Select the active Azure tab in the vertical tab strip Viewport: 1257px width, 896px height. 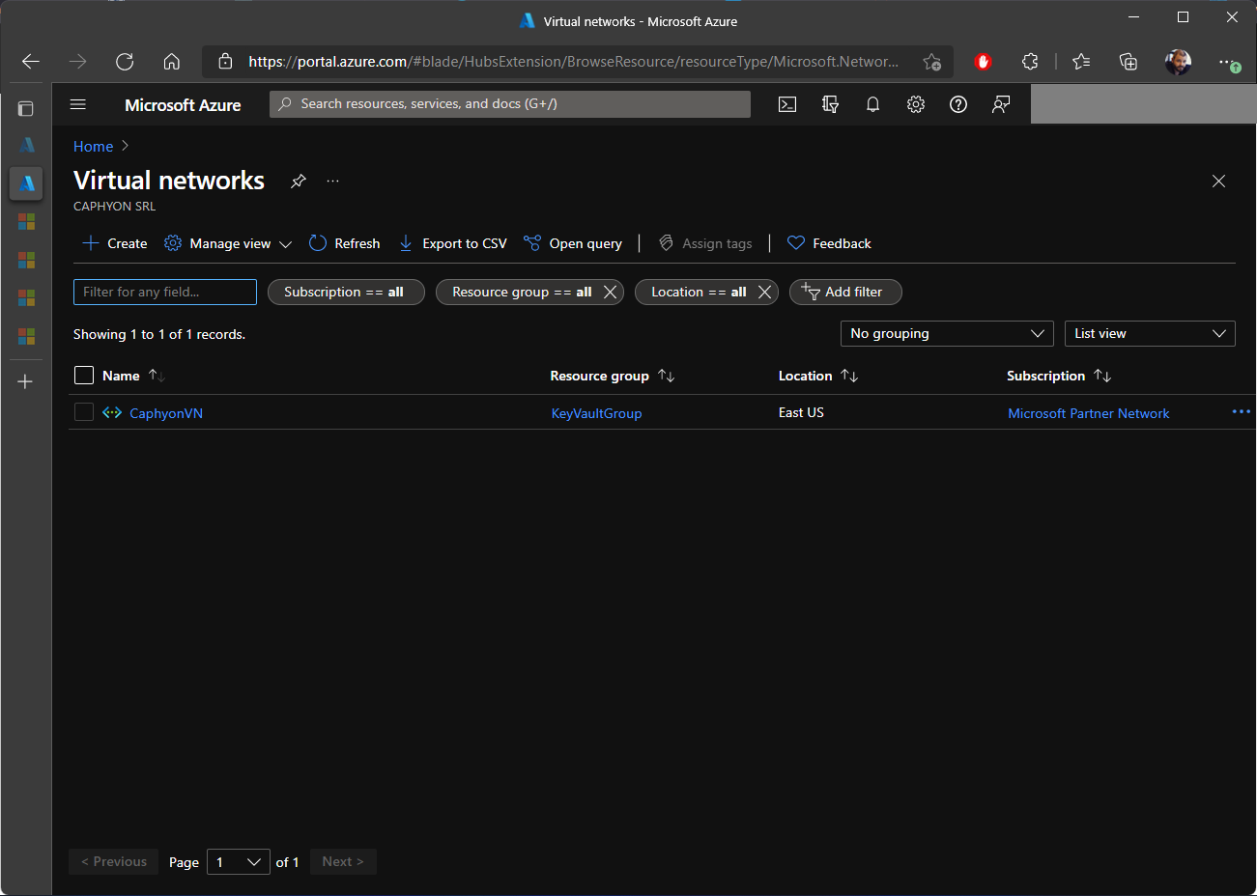(x=26, y=182)
